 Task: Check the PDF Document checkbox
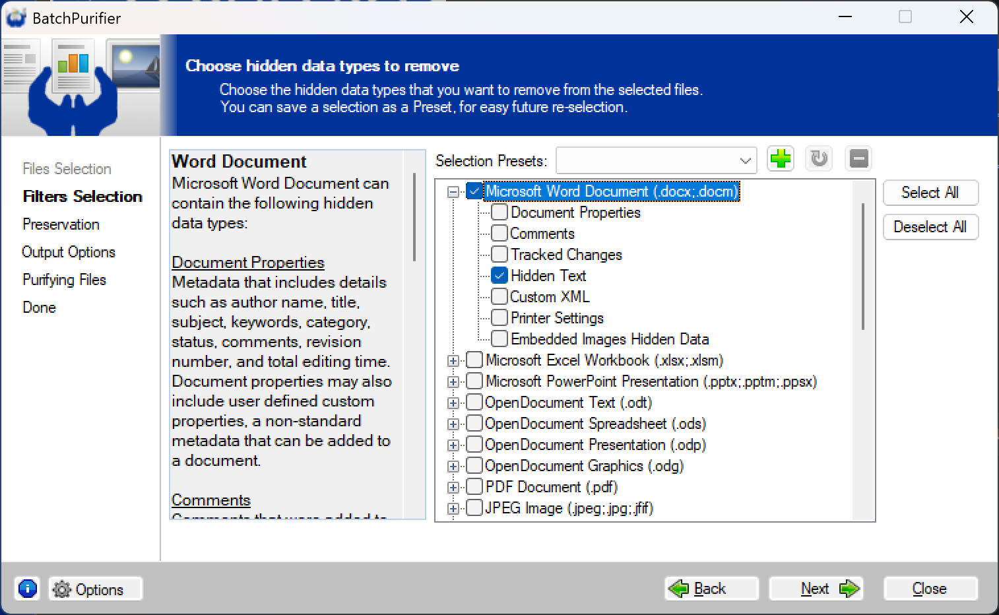point(474,487)
